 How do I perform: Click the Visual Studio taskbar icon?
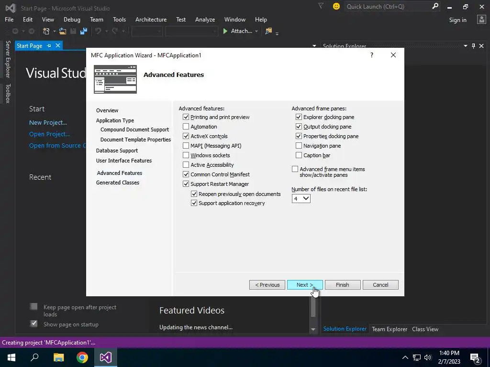tap(106, 357)
